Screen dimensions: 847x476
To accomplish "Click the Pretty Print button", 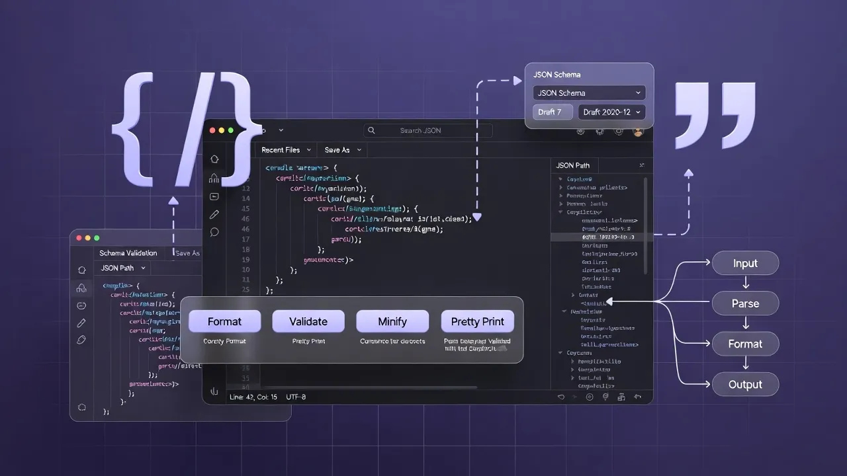I will coord(477,321).
